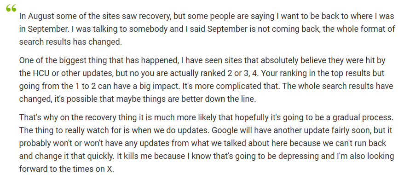Click the word "Google" in the last paragraph
The image size is (404, 175).
[223, 130]
